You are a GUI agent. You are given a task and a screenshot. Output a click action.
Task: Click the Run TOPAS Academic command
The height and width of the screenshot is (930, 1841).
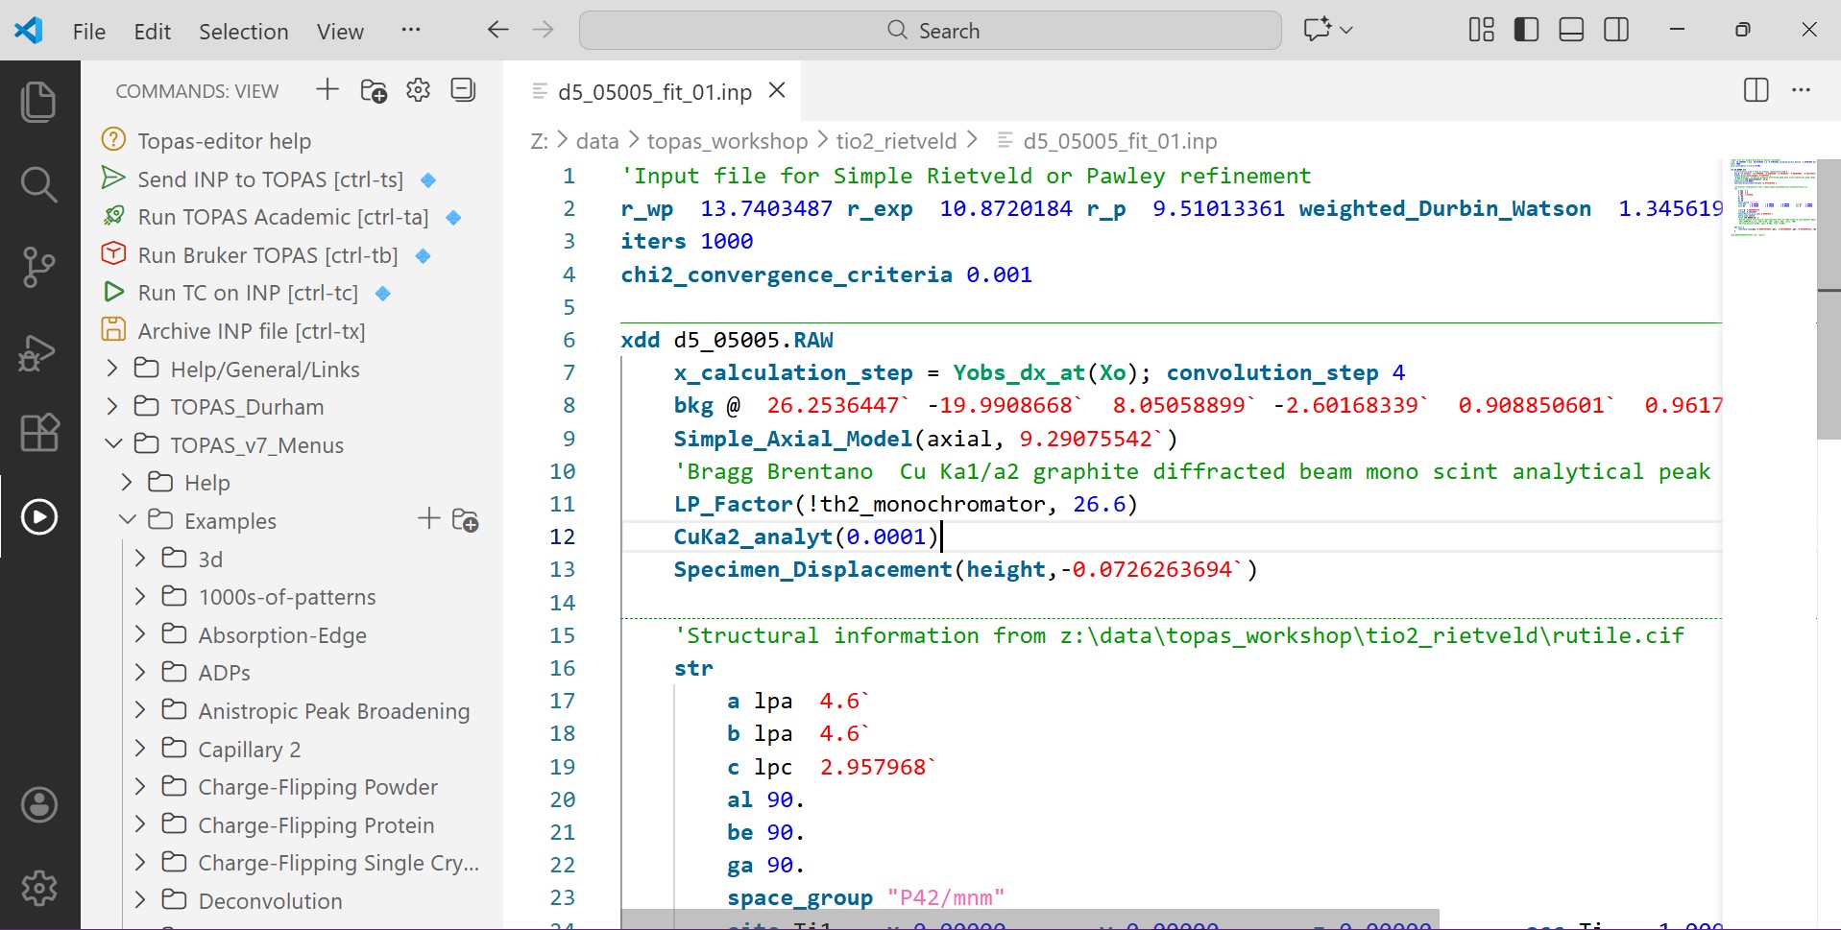(x=282, y=218)
